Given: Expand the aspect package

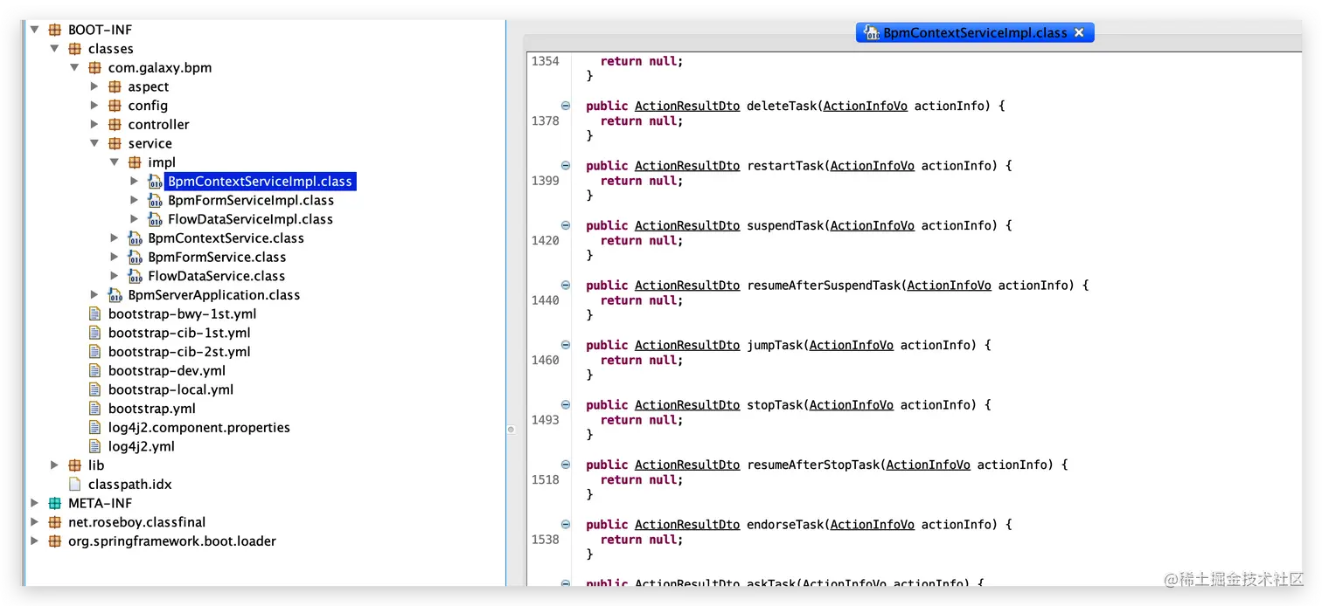Looking at the screenshot, I should 95,86.
